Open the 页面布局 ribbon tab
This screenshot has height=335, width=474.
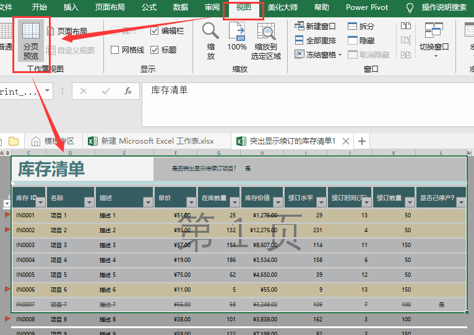click(110, 7)
